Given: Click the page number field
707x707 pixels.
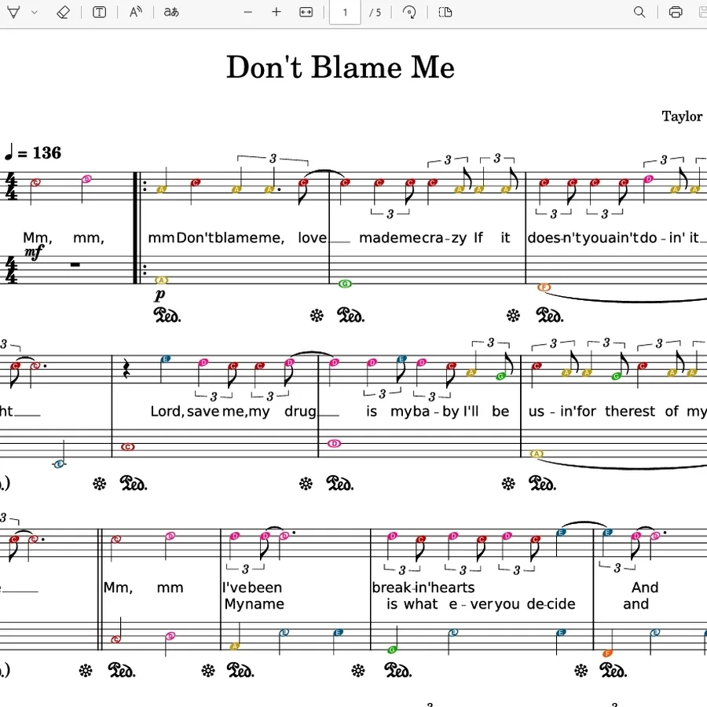Looking at the screenshot, I should coord(345,12).
